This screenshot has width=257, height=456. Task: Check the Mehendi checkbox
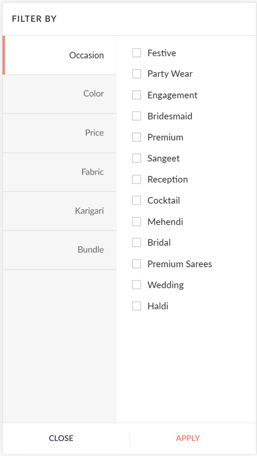(136, 221)
